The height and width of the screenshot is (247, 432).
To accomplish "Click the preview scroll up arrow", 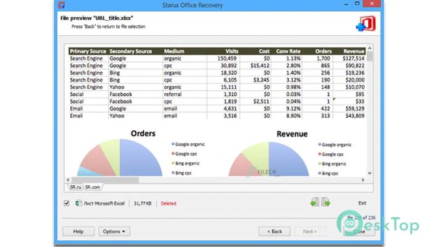I will pos(370,48).
